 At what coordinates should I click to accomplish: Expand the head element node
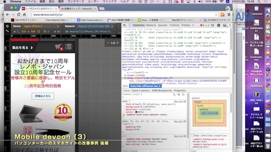coord(125,75)
